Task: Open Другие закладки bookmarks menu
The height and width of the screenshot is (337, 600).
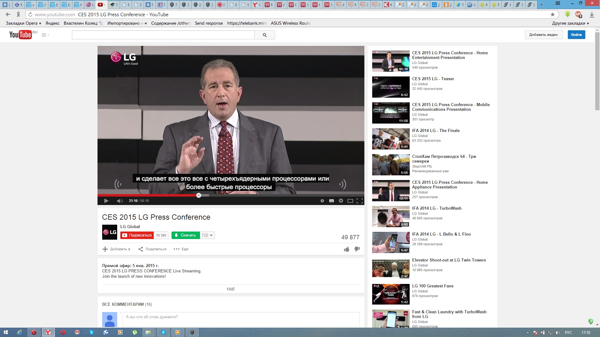Action: tap(570, 23)
